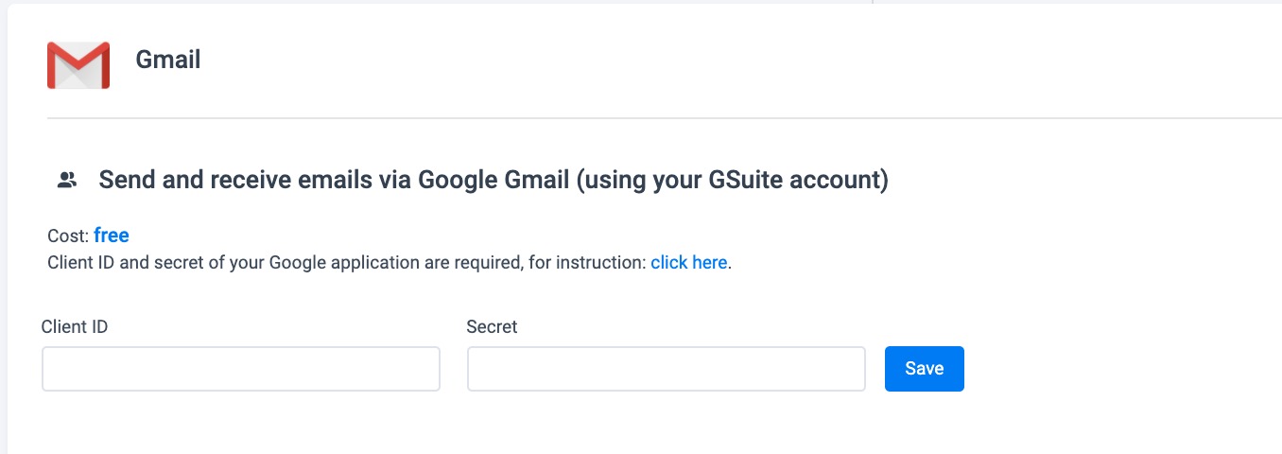1282x454 pixels.
Task: Click the horizontal divider below Gmail header
Action: (662, 118)
